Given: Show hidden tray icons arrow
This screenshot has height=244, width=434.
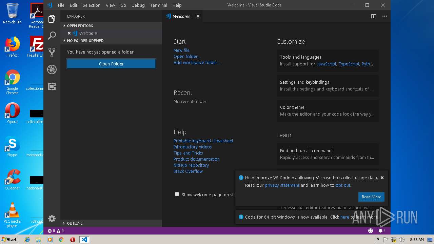Looking at the screenshot, I should [x=378, y=240].
